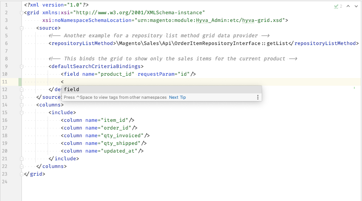Click the 'Press ^Space to view tags' hint

click(115, 97)
